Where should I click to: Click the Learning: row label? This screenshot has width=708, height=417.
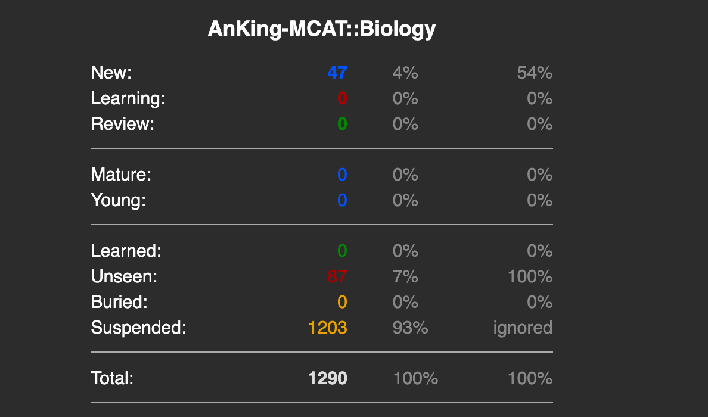click(x=128, y=98)
